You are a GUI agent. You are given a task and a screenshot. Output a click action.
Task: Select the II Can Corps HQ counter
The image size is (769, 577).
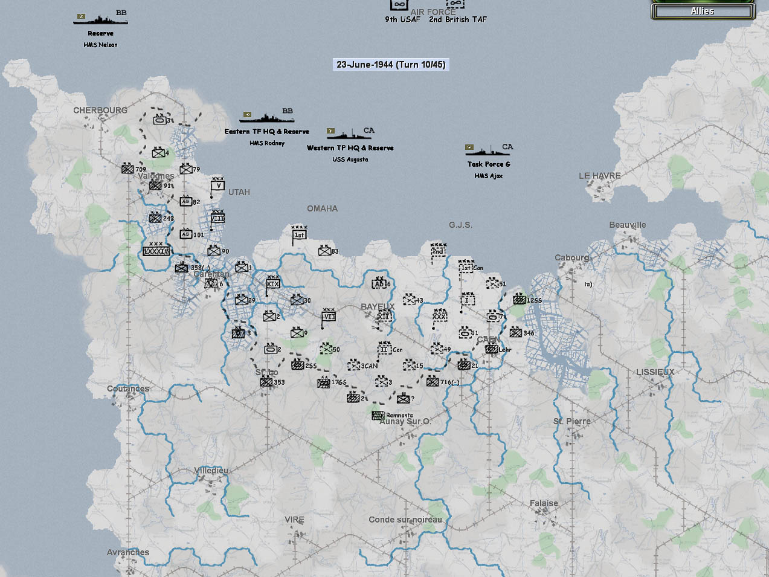pos(384,349)
